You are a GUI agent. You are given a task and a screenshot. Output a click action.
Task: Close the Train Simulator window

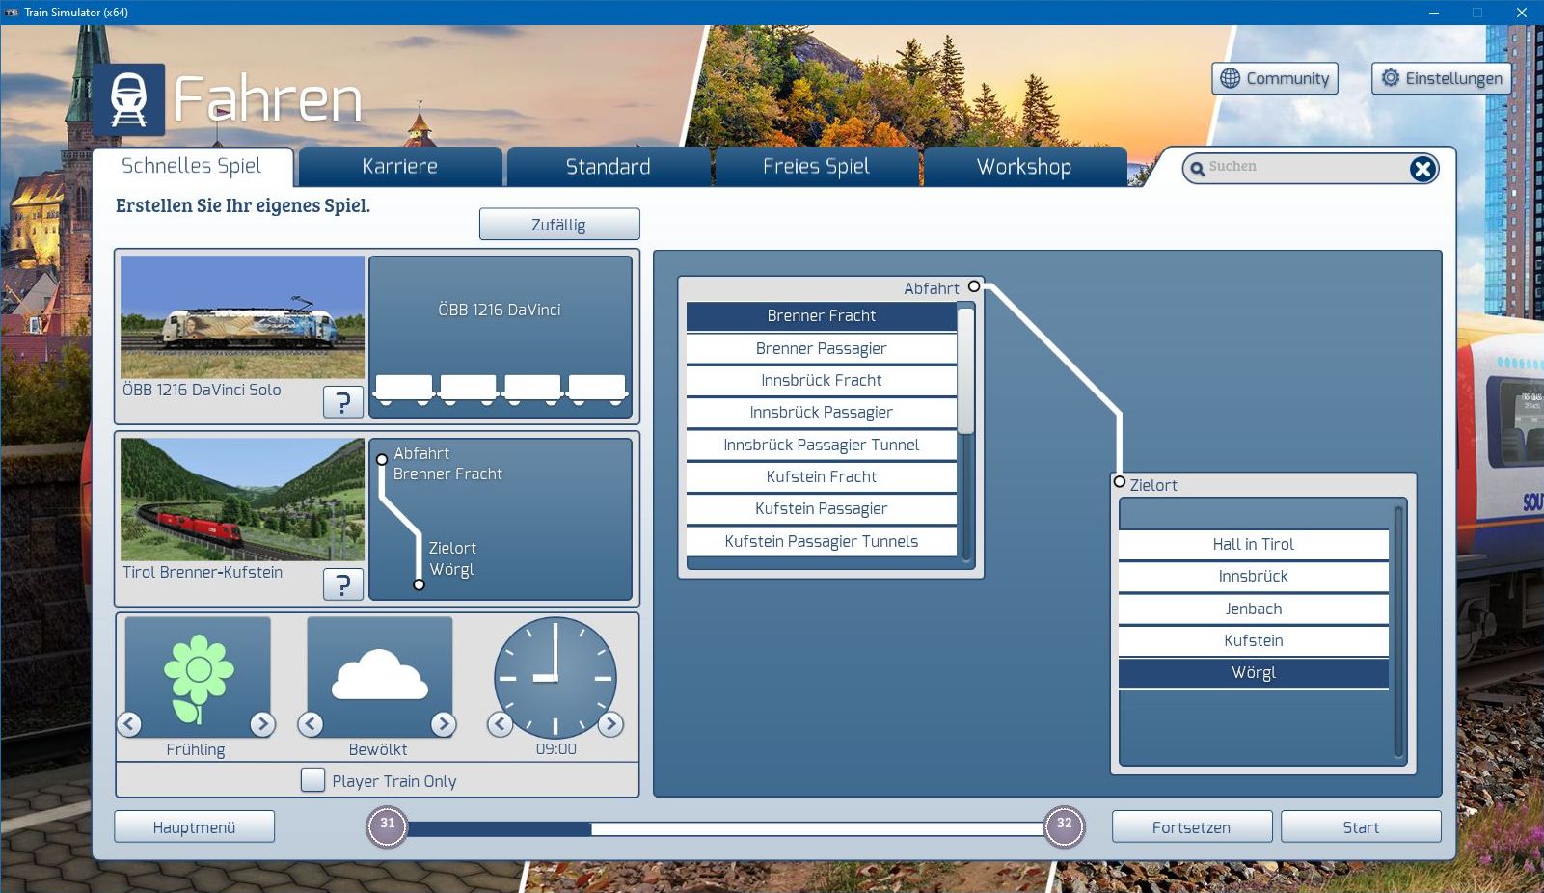point(1522,13)
